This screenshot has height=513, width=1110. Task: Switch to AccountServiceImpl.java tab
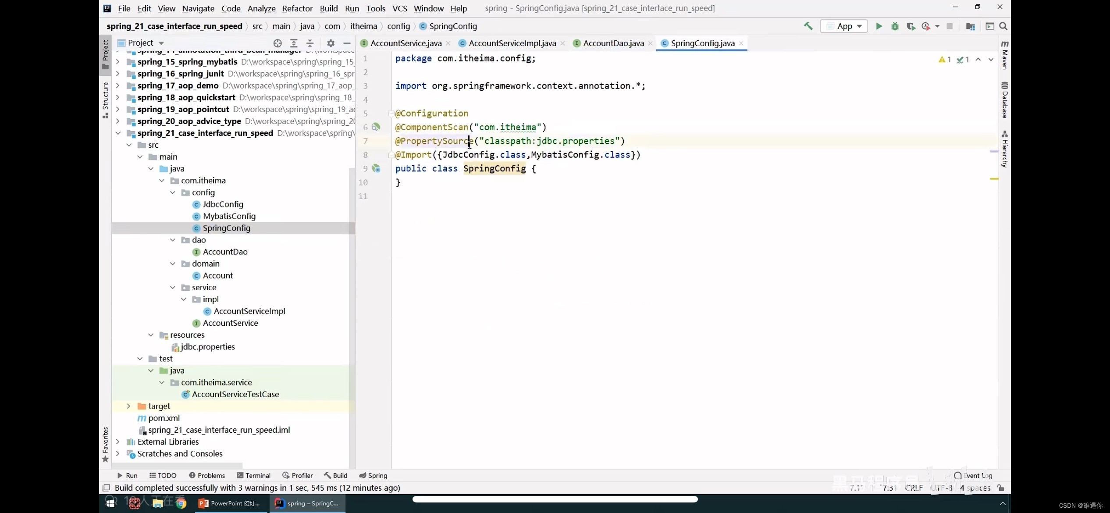click(x=512, y=43)
